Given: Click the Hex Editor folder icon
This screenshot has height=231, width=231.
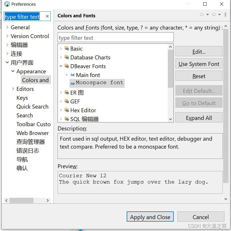Looking at the screenshot, I should click(x=67, y=110).
